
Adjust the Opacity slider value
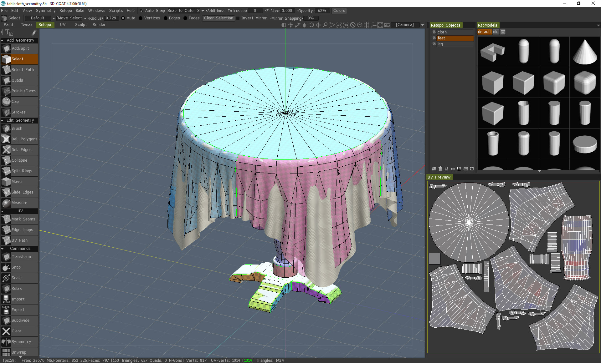[322, 11]
